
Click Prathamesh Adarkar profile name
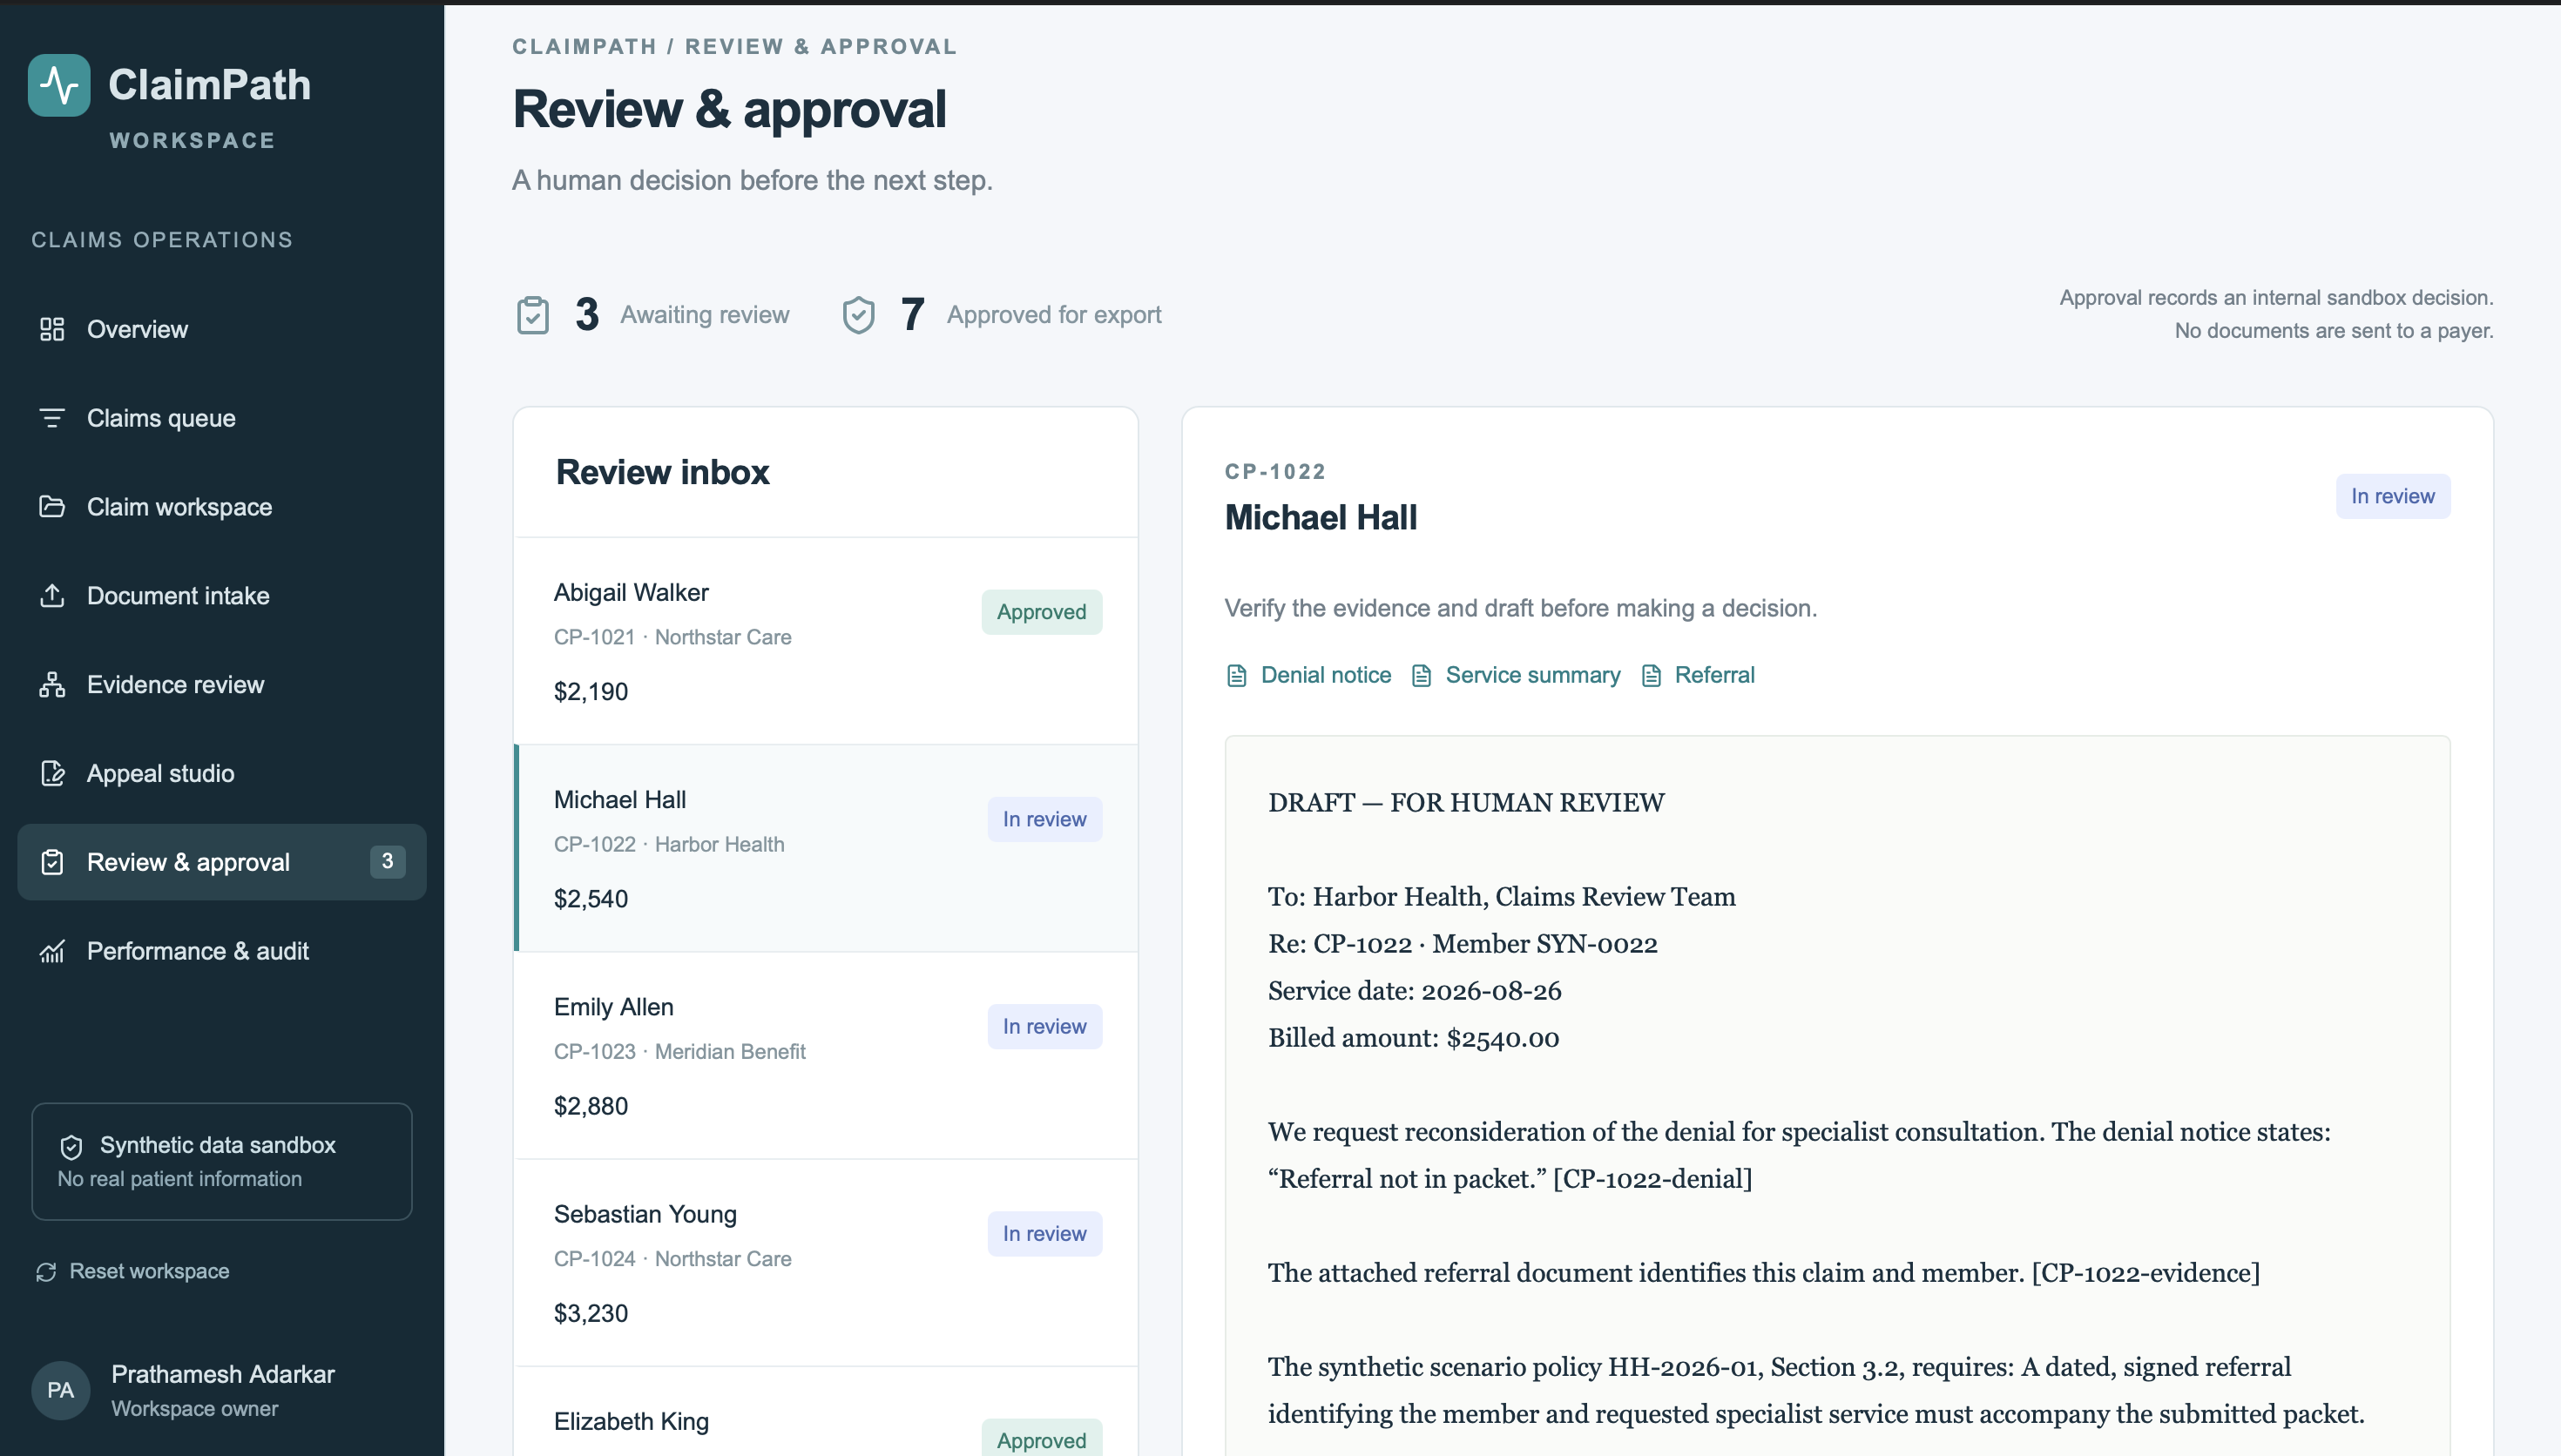coord(223,1374)
